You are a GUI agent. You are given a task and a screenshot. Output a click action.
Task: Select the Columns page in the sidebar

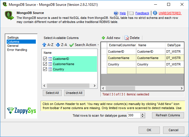point(21,42)
